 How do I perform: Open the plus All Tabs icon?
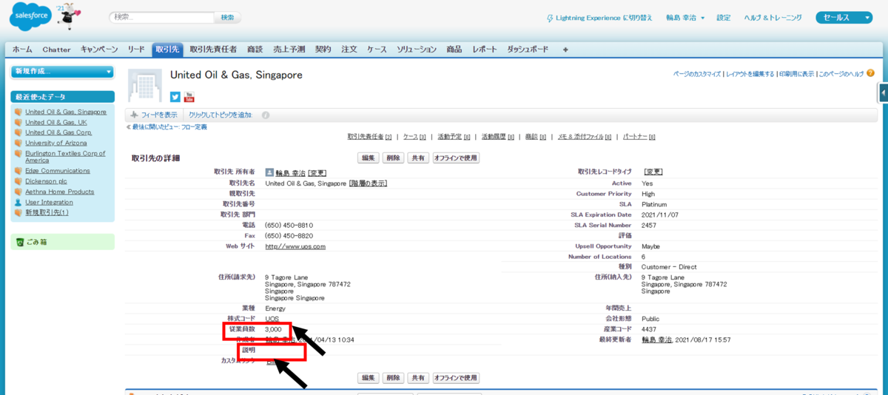565,50
